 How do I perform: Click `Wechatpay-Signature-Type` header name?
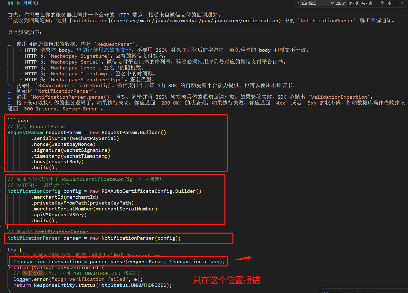[86, 79]
